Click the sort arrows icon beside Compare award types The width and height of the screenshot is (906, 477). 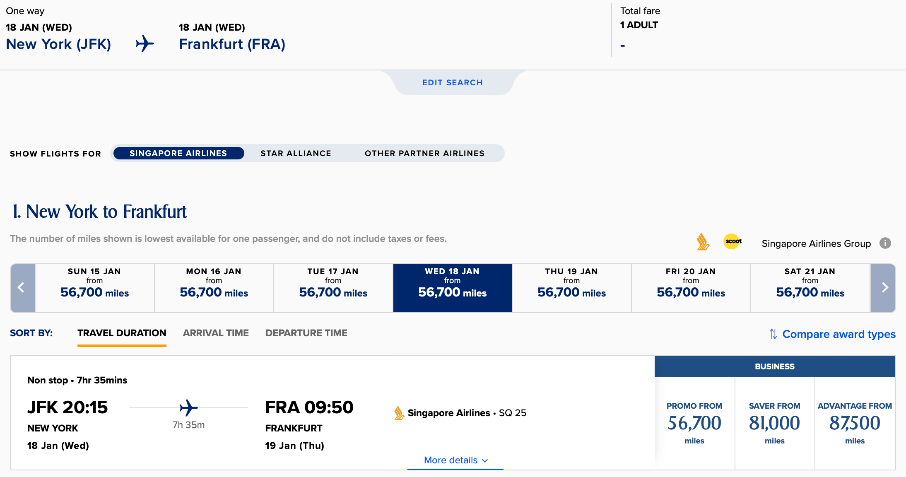(x=773, y=334)
